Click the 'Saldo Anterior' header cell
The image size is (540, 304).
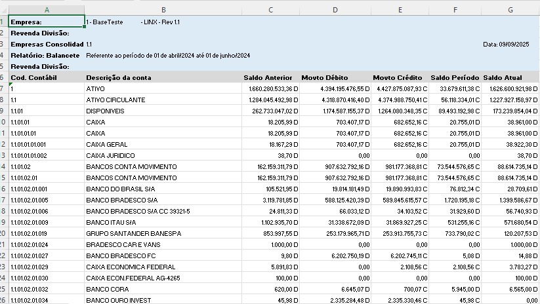pos(271,78)
